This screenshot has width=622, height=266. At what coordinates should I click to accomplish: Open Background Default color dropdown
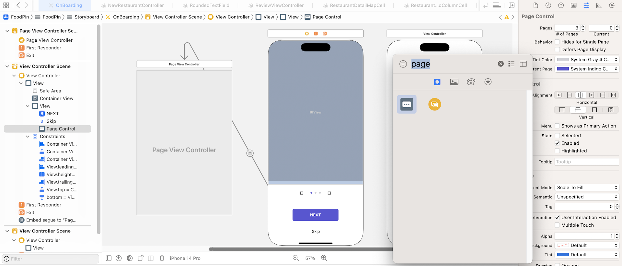click(x=587, y=245)
